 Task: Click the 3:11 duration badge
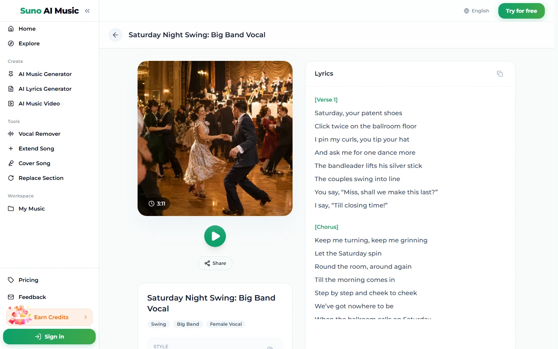point(157,204)
